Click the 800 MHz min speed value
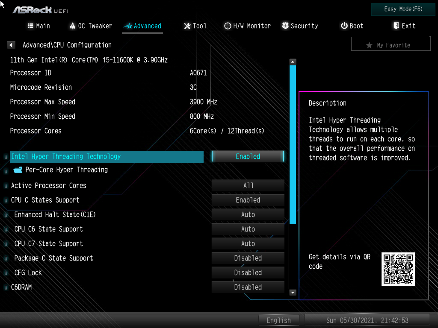 point(202,117)
